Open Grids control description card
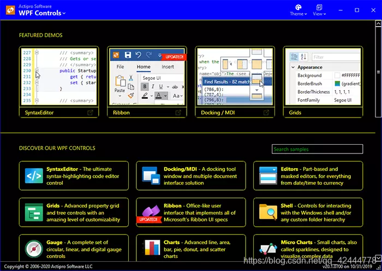The width and height of the screenshot is (382, 271). [74, 212]
